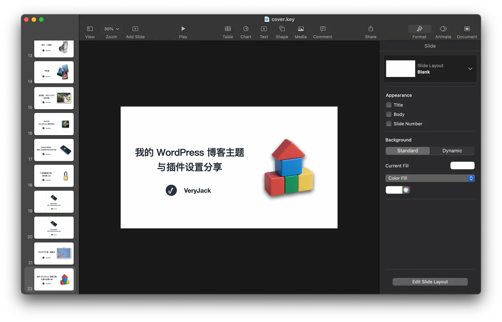The image size is (502, 322).
Task: Open the Document inspector
Action: click(467, 29)
